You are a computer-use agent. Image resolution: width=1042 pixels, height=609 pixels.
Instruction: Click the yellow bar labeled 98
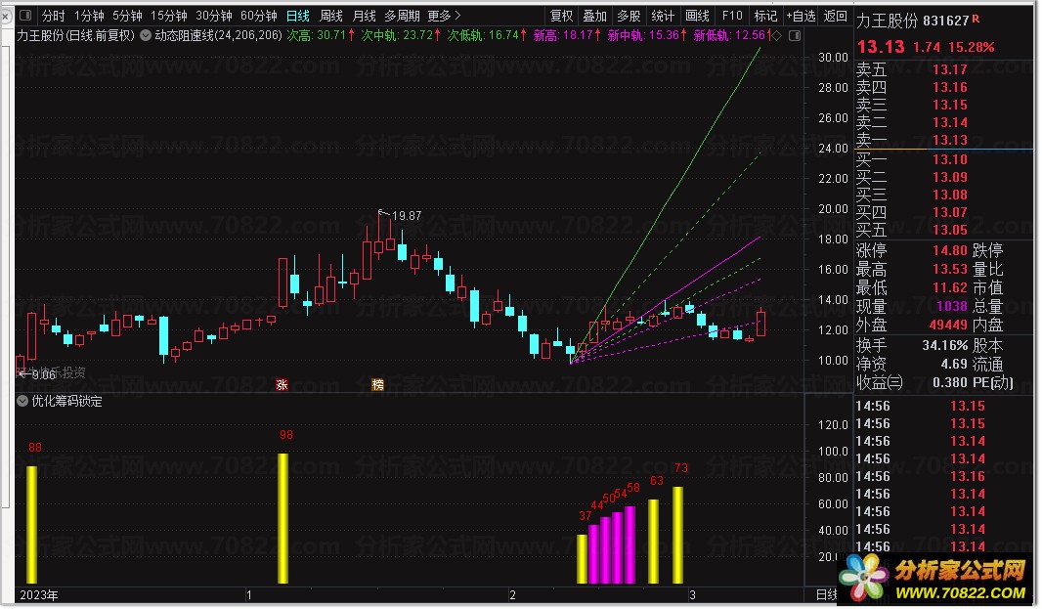tap(282, 519)
